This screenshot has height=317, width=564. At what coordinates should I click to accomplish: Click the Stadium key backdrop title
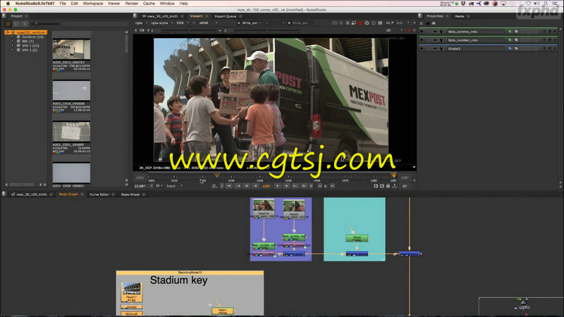(x=178, y=280)
